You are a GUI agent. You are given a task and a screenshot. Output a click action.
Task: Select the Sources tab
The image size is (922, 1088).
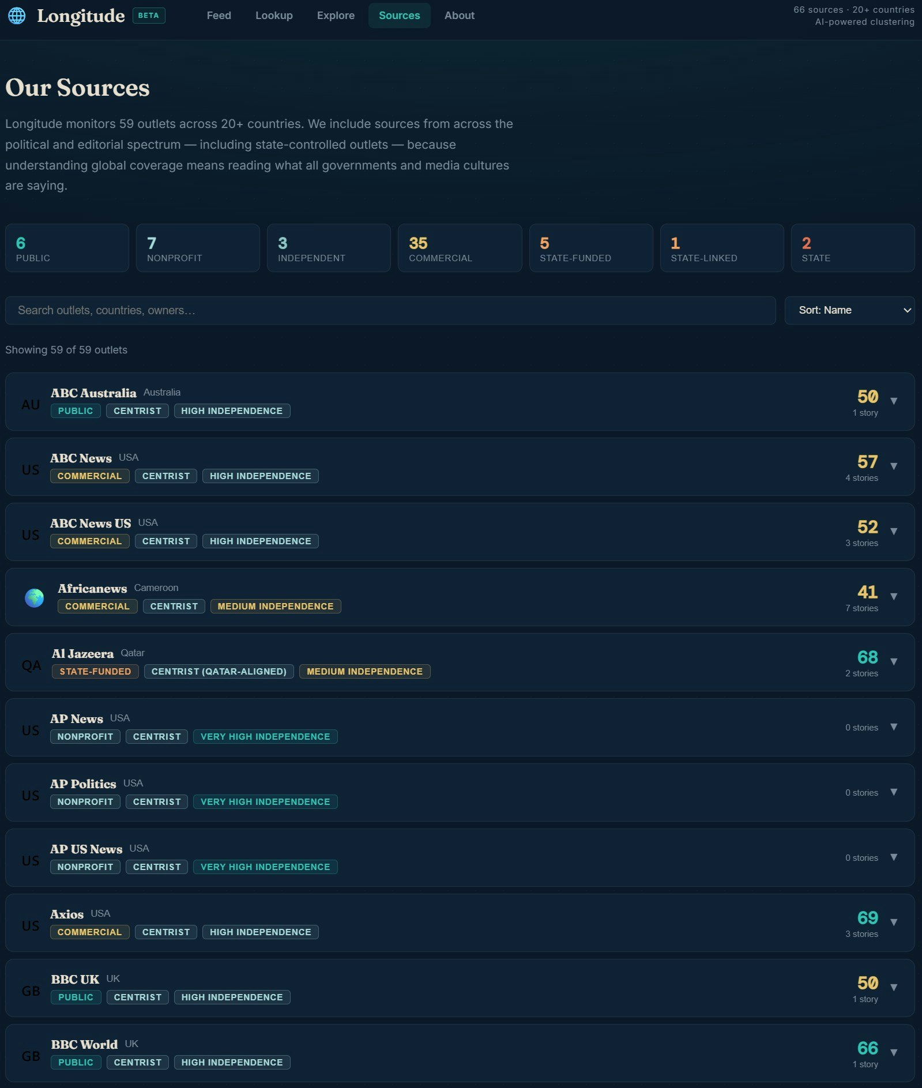click(x=400, y=16)
